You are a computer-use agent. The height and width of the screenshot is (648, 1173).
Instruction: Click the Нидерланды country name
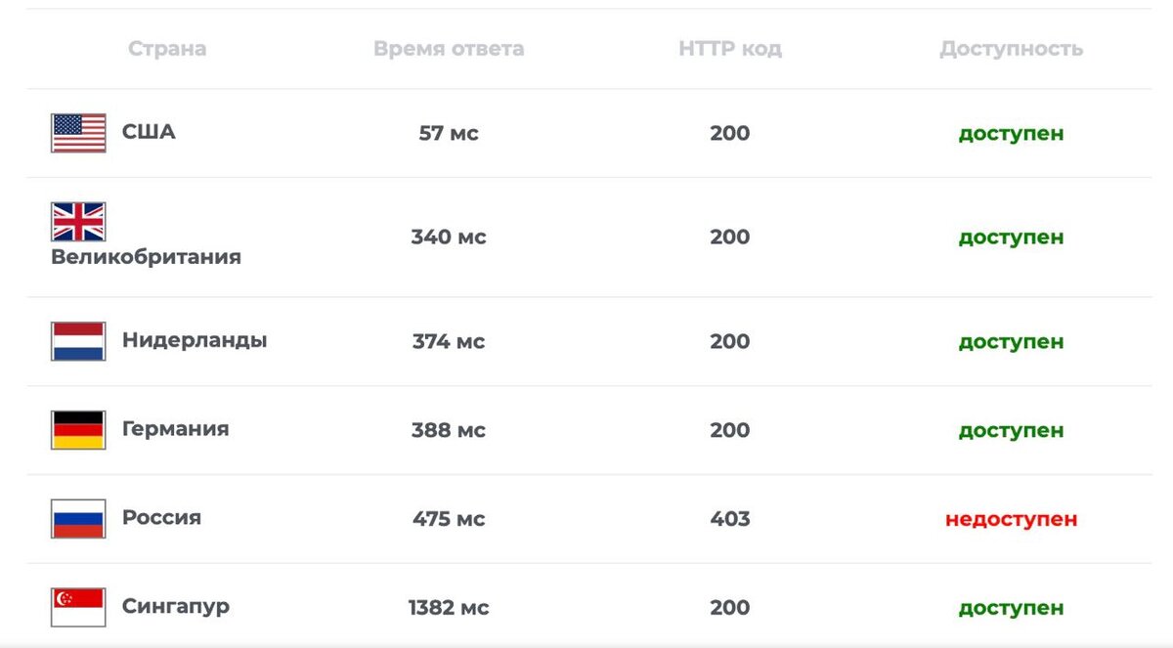point(195,340)
